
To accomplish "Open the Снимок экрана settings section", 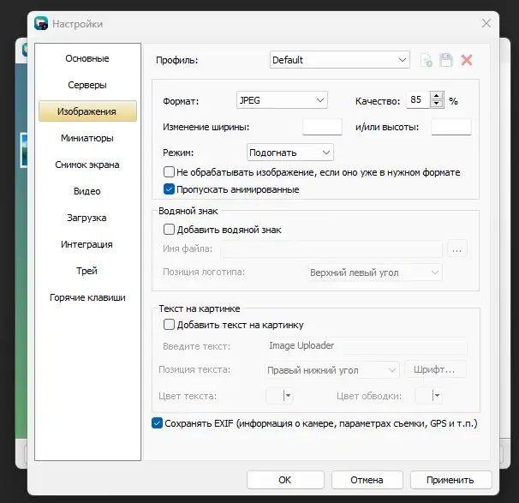I will pos(87,165).
